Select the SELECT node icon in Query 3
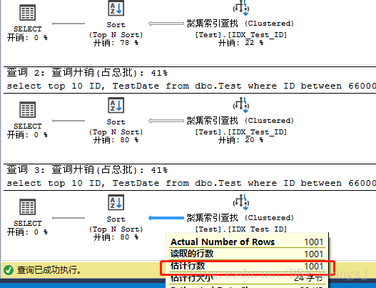 28,207
